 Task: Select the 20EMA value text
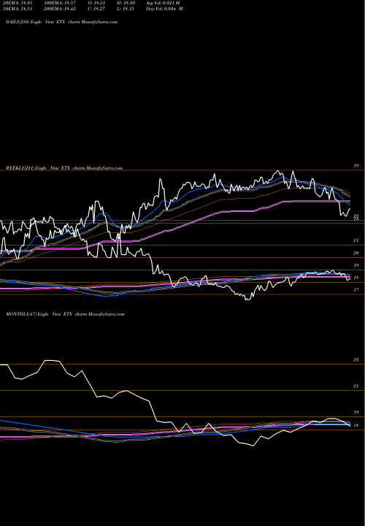17,3
